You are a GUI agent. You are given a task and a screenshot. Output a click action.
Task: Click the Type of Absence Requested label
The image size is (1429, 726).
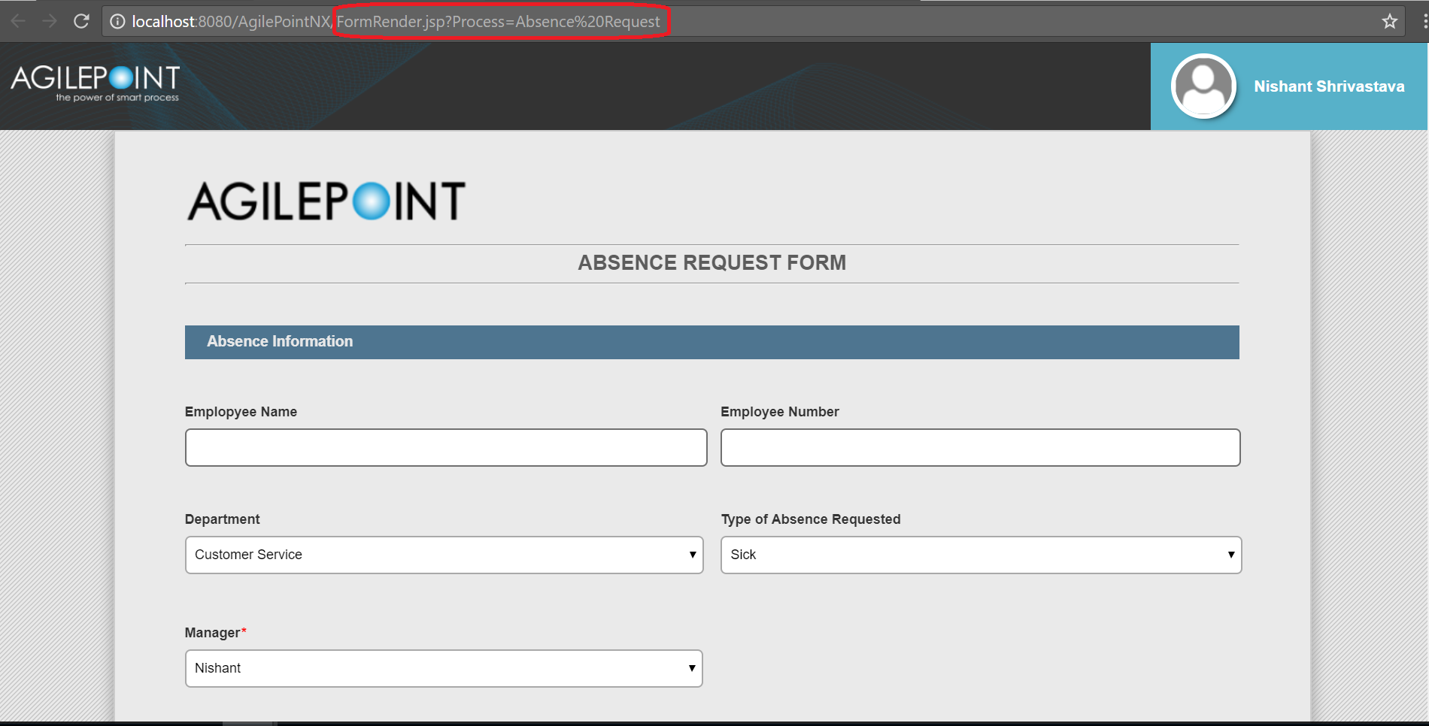click(810, 519)
